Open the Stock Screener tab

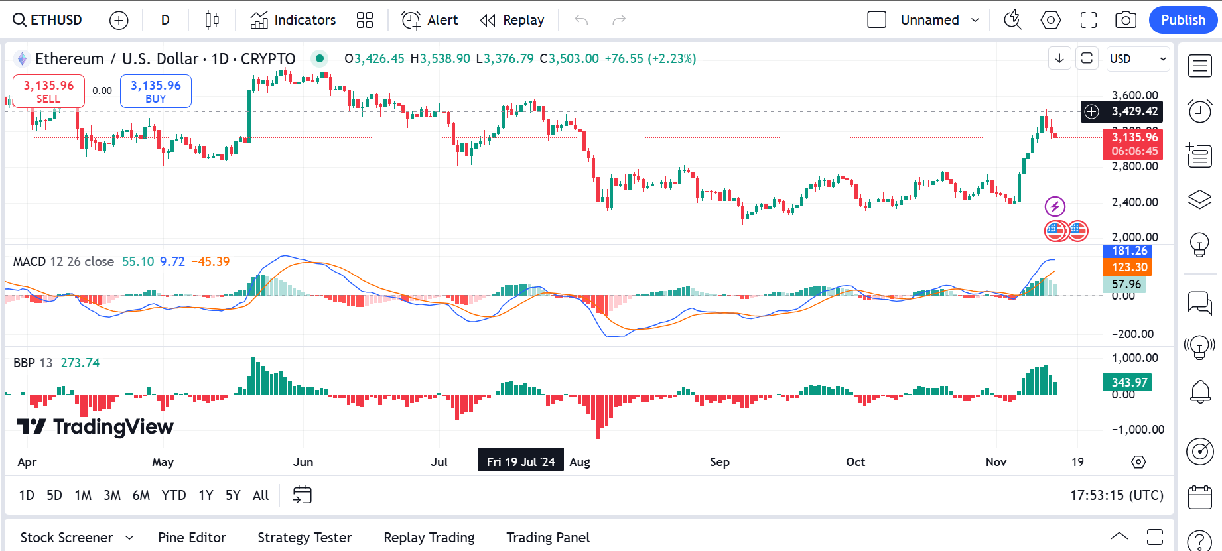coord(66,538)
